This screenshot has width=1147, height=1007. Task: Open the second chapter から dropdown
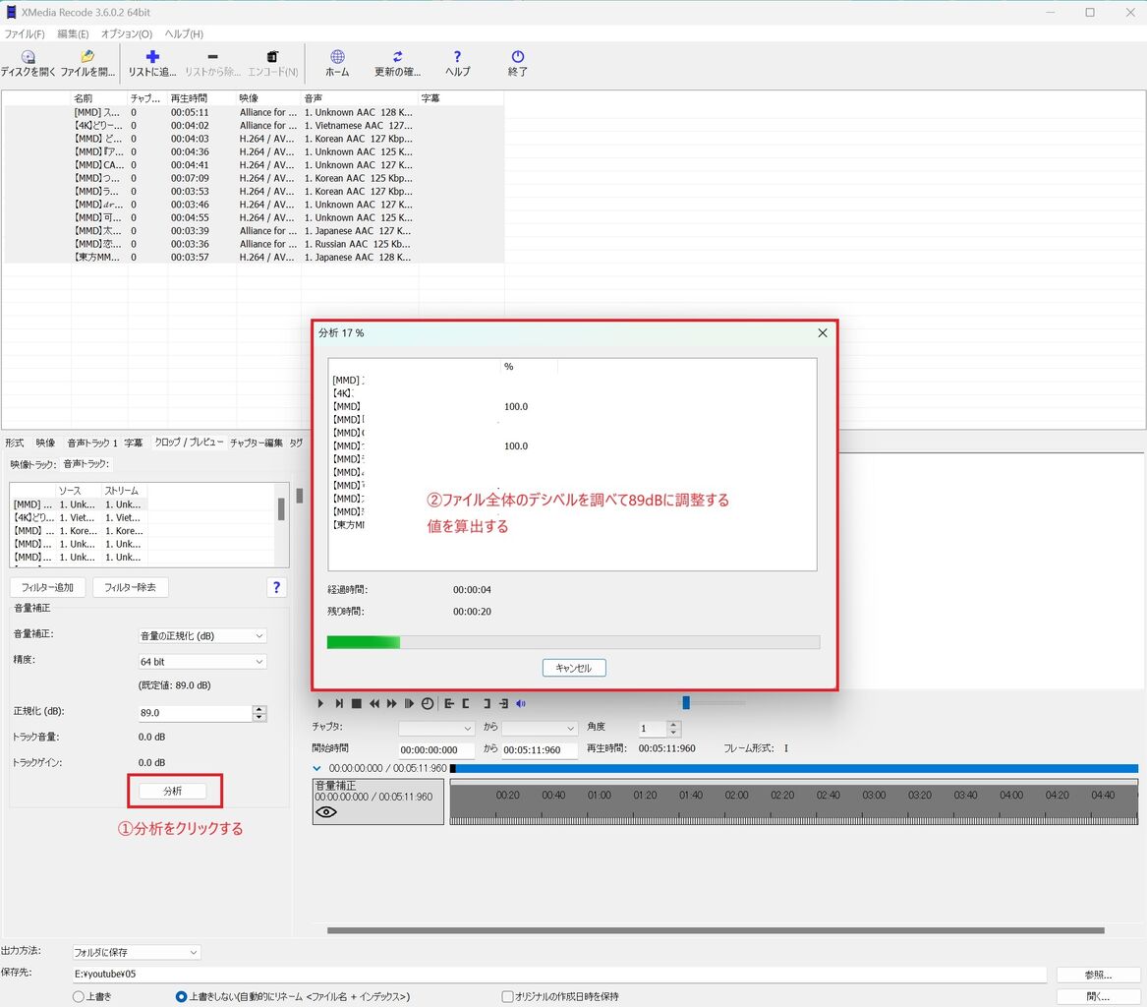point(540,728)
